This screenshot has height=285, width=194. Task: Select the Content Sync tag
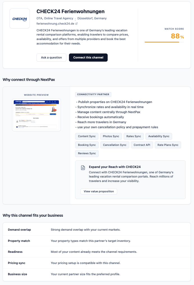(x=87, y=136)
